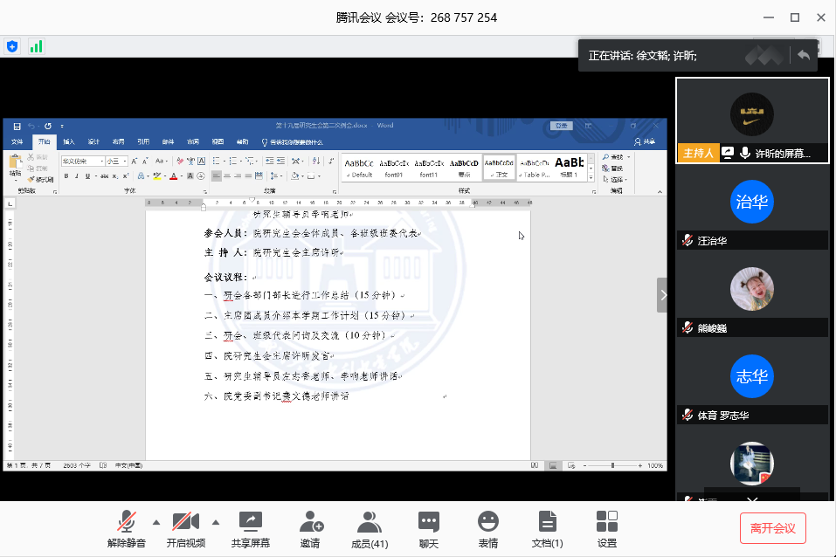This screenshot has height=557, width=836.
Task: Start sharing with 共享屏幕 icon
Action: coord(250,522)
